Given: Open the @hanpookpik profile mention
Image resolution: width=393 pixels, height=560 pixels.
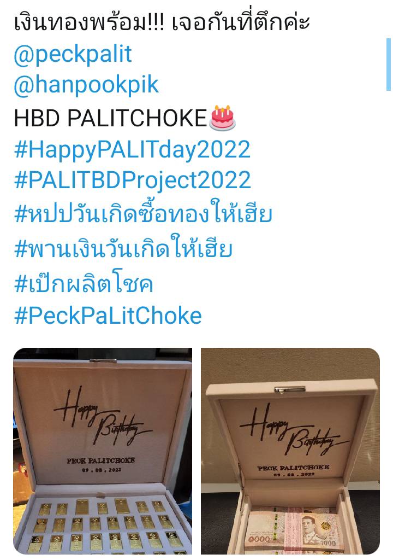Looking at the screenshot, I should pos(86,86).
